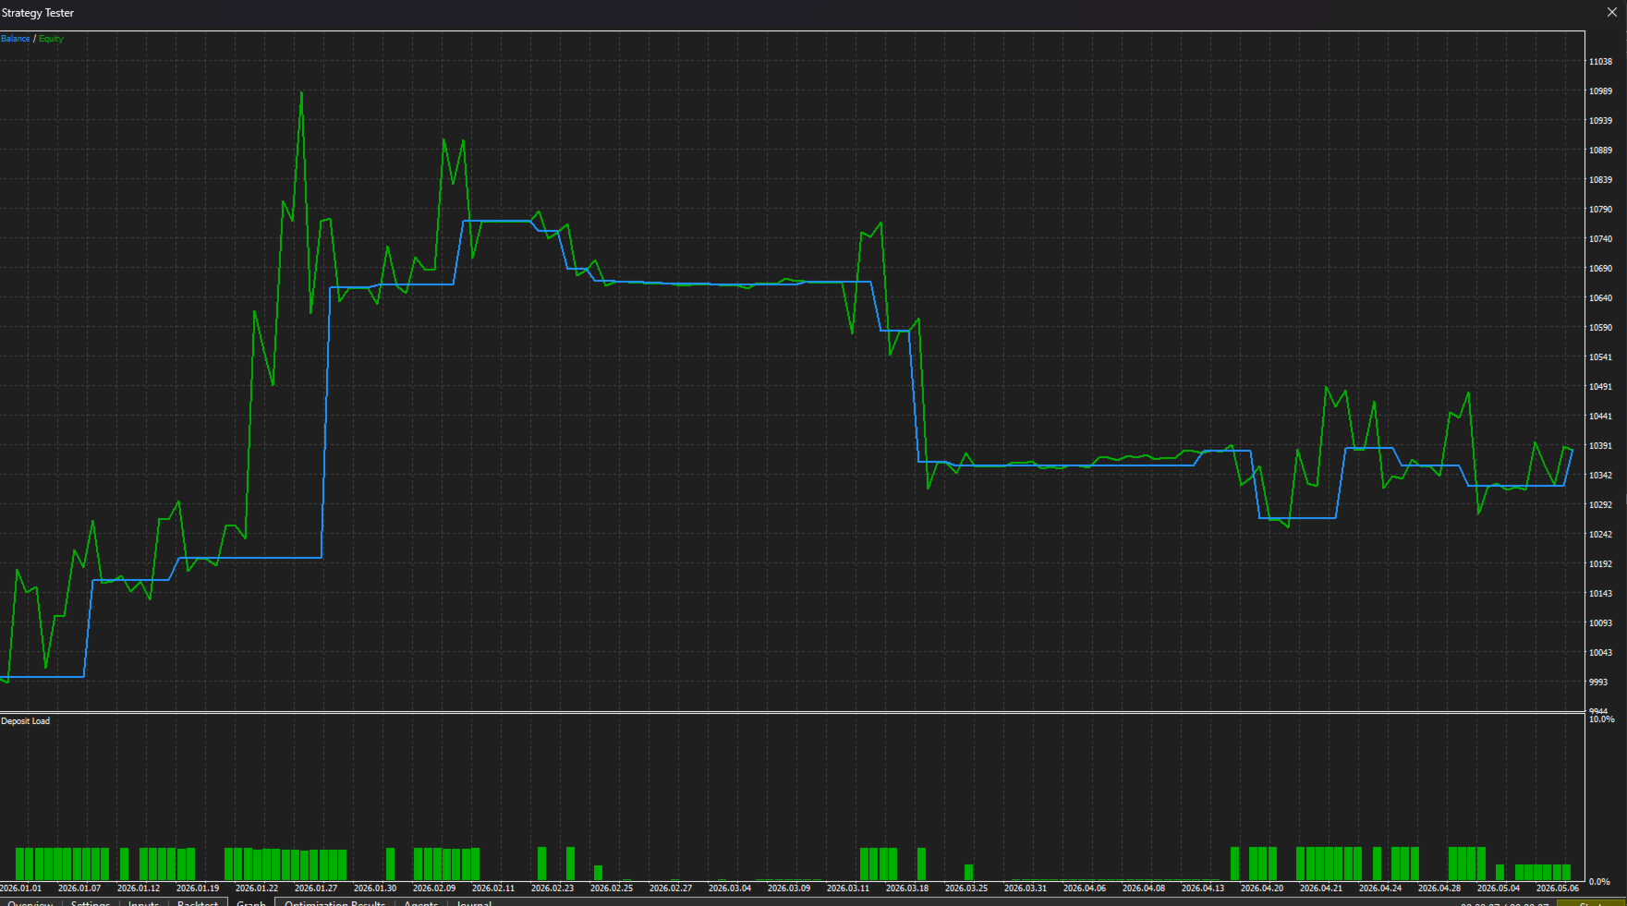Open the Optimization Results tab

[334, 902]
